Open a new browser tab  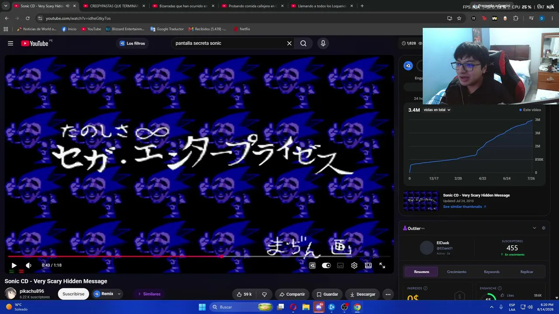coord(362,6)
